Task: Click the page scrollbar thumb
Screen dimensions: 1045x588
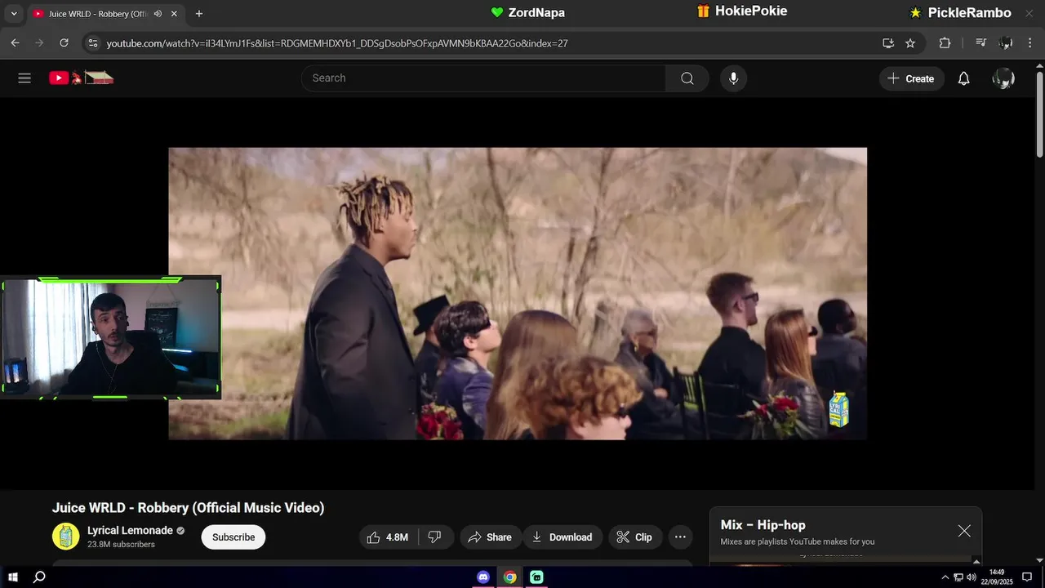Action: [1039, 114]
